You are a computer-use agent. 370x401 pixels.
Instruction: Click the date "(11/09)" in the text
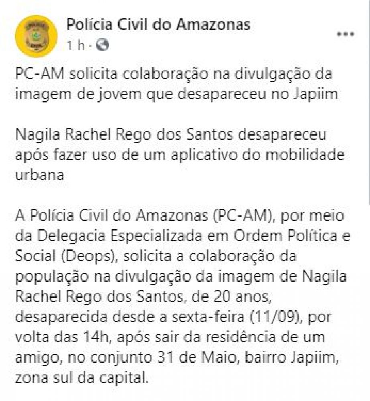coord(276,317)
